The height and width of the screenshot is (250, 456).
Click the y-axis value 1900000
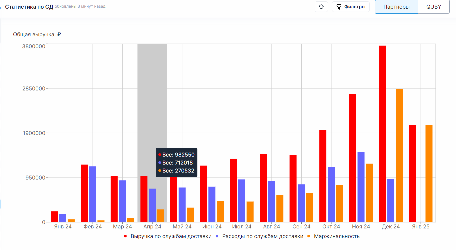click(34, 133)
